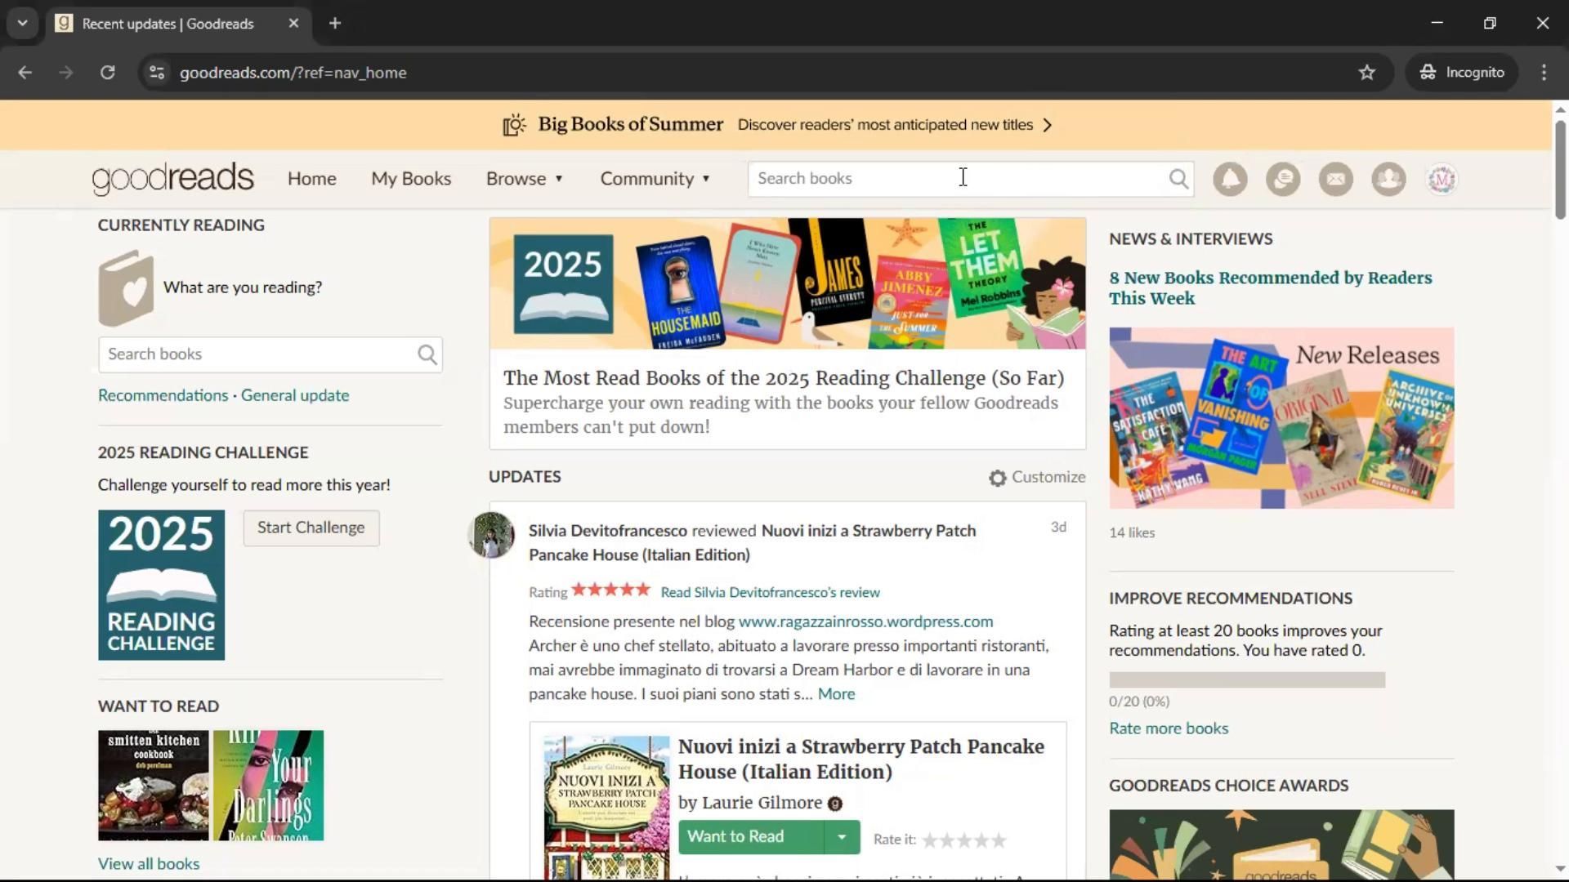This screenshot has height=882, width=1569.
Task: Open the Rate more books link
Action: point(1168,728)
